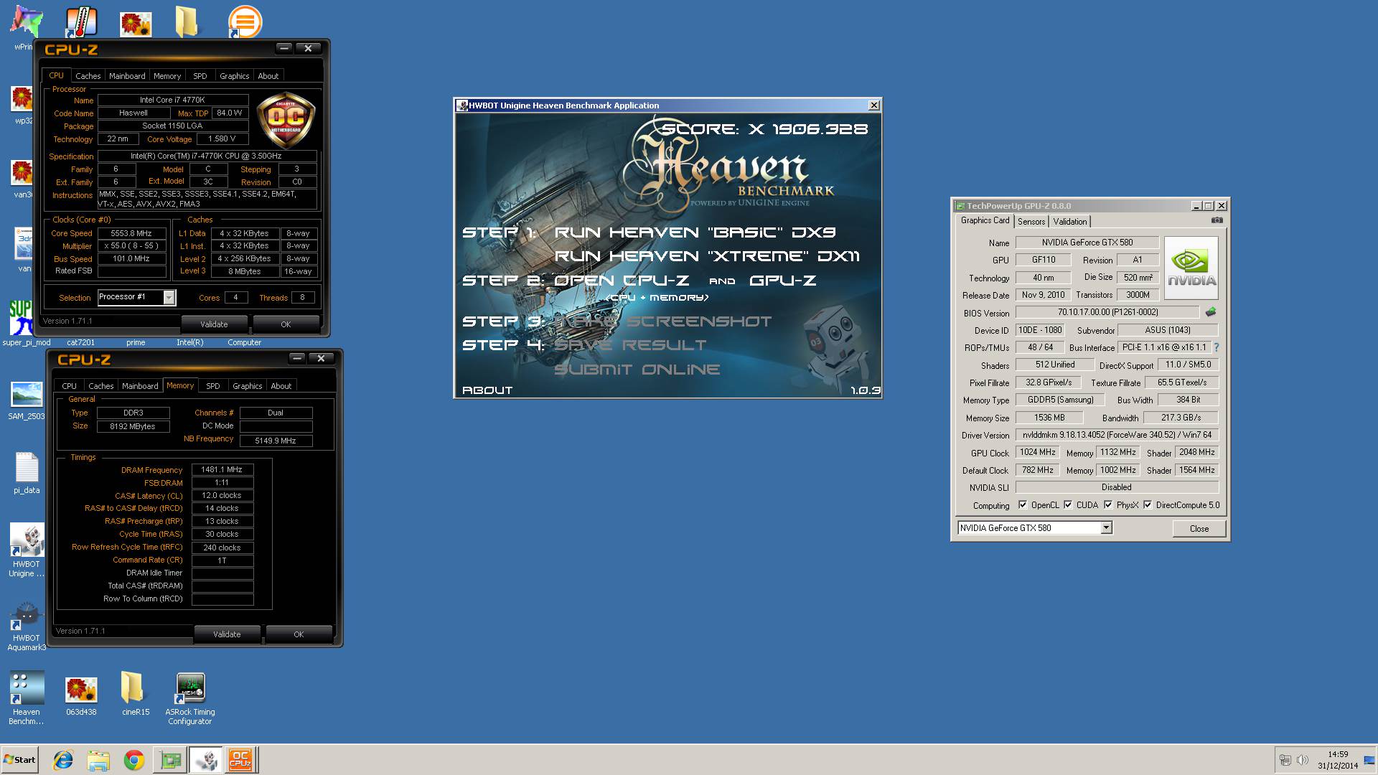Click the volume icon in the system tray
This screenshot has width=1378, height=775.
click(1303, 760)
